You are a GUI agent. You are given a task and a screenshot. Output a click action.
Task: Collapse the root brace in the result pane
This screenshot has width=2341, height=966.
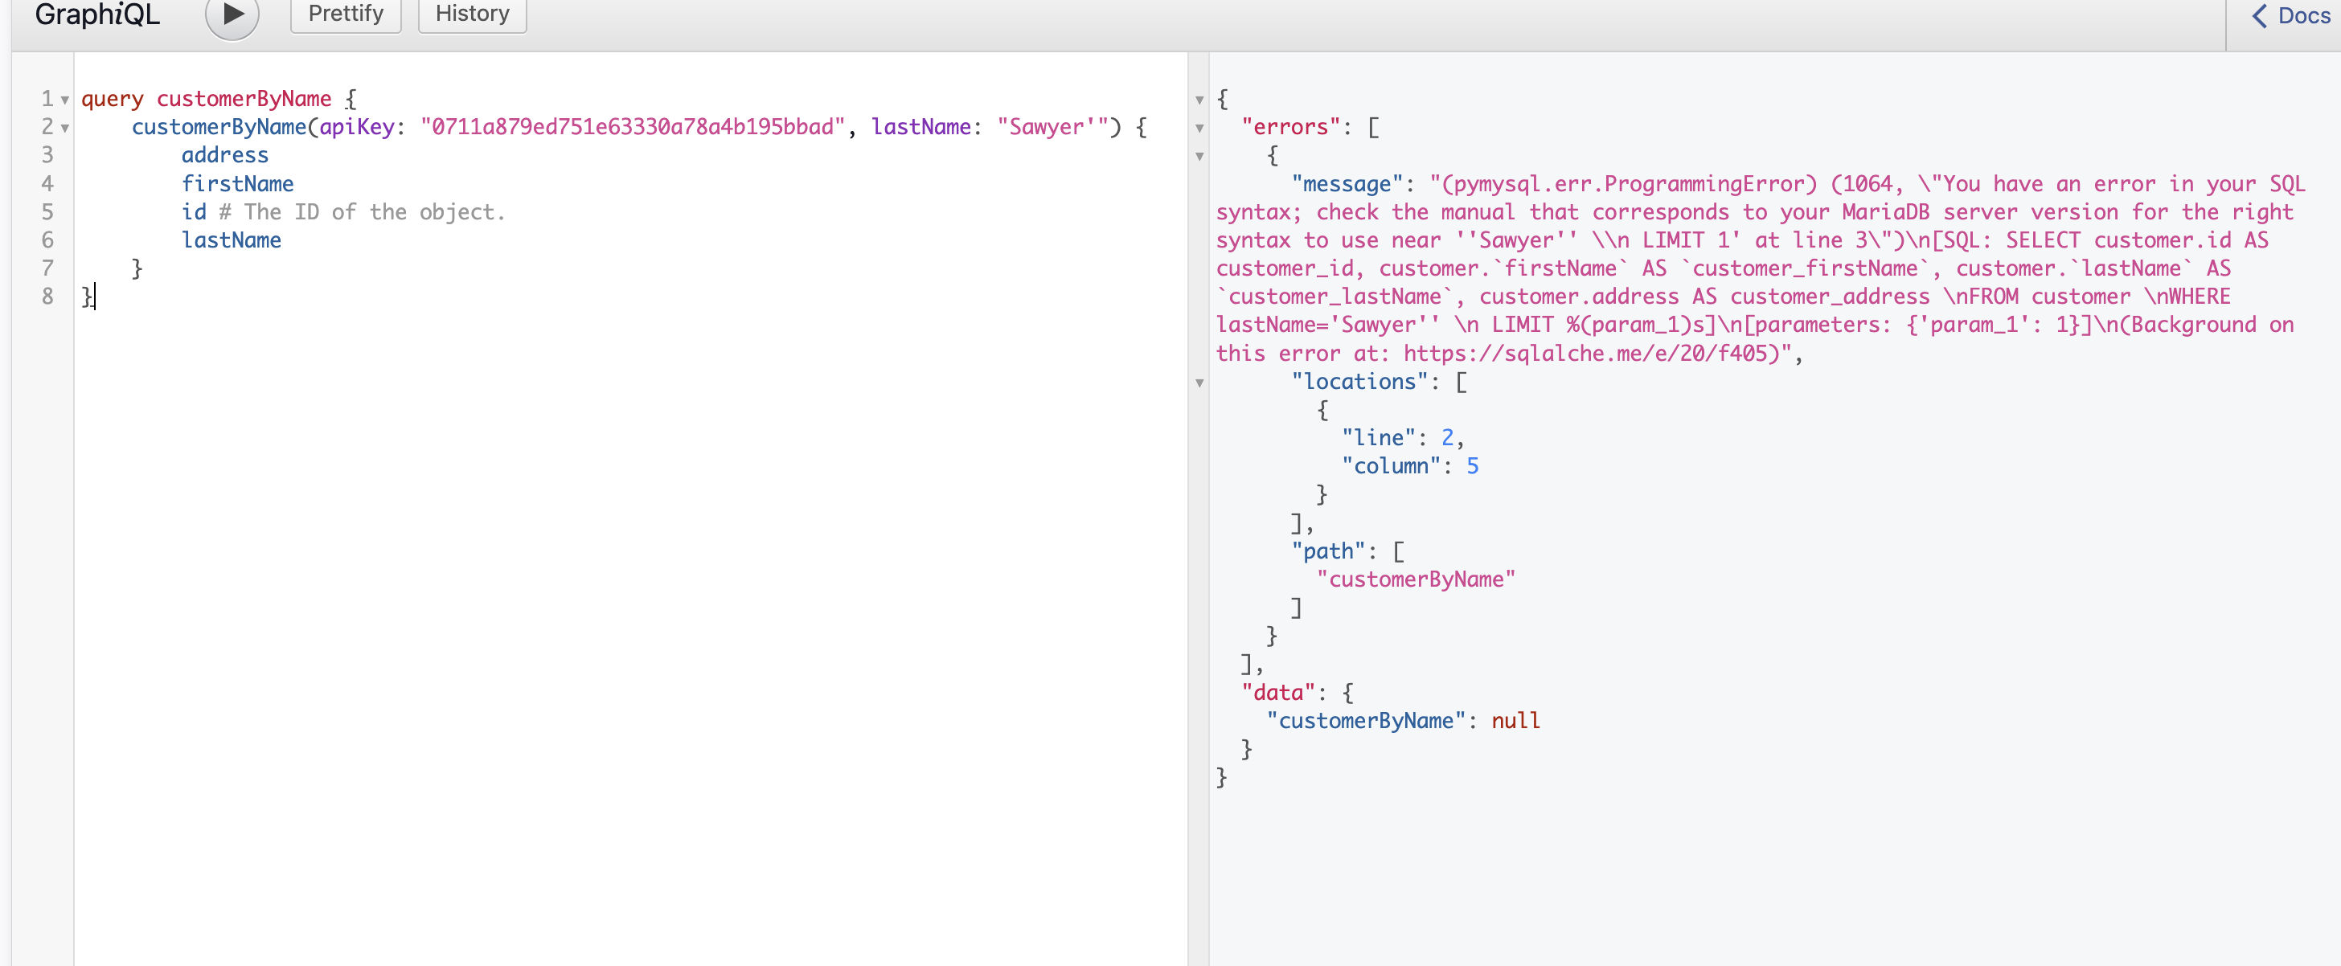point(1199,100)
